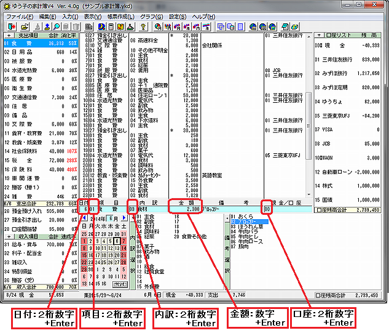Click the exit door icon in toolbar
The height and width of the screenshot is (333, 389).
(x=12, y=27)
